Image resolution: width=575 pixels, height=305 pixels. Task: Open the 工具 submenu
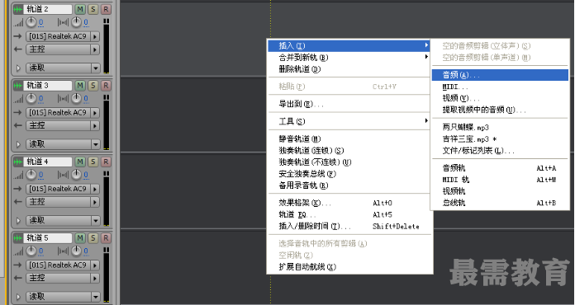tap(349, 121)
